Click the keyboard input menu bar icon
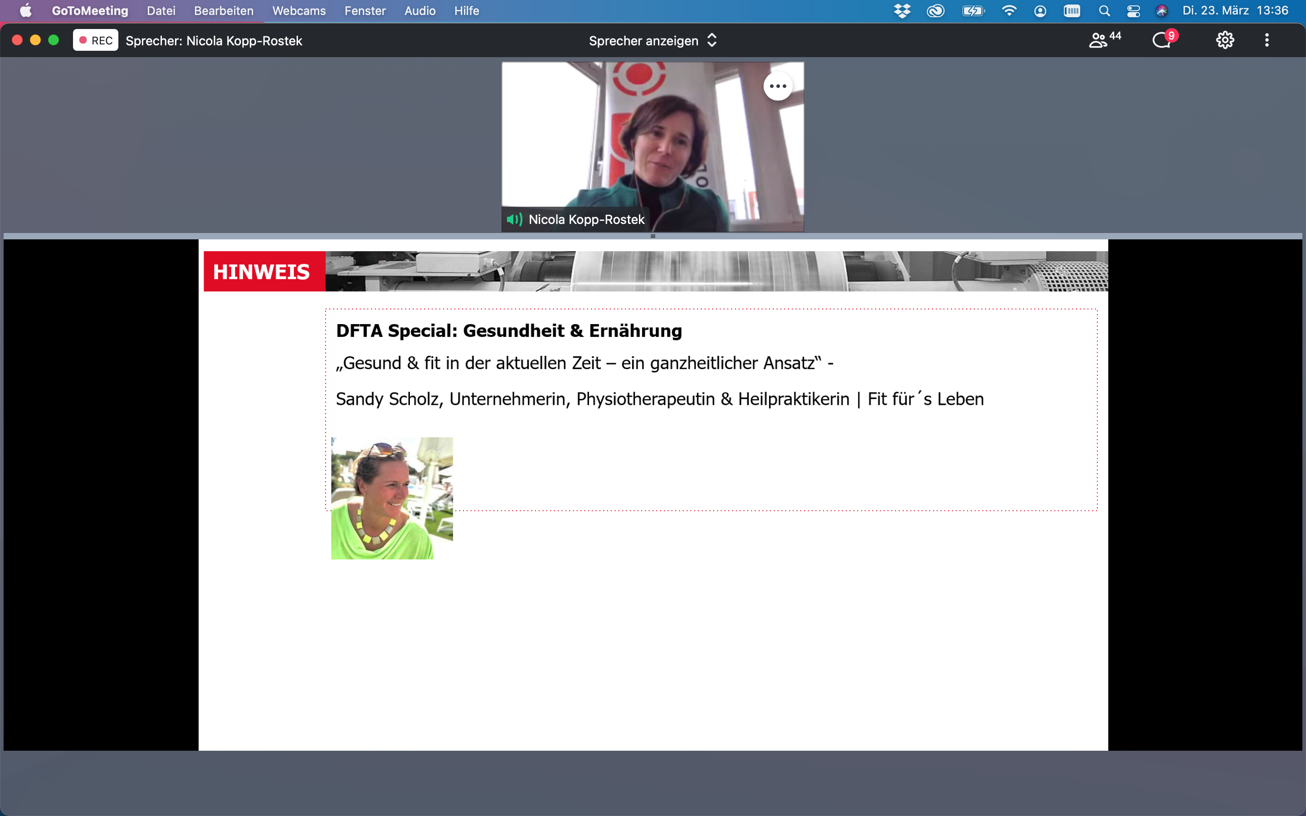Viewport: 1306px width, 816px height. (x=1072, y=11)
